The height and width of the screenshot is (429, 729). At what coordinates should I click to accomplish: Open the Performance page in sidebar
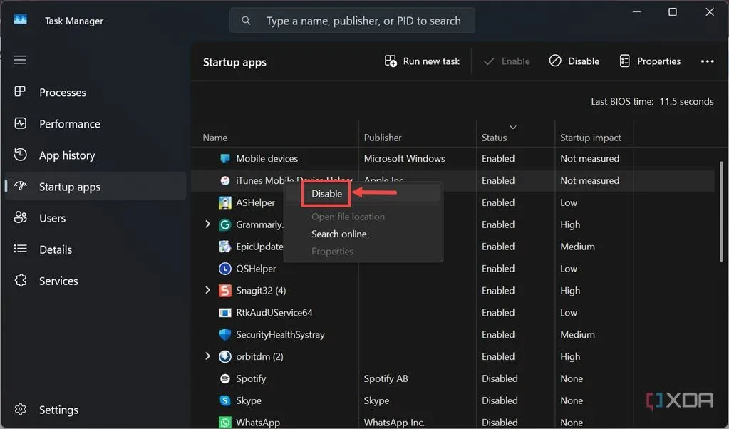click(69, 124)
